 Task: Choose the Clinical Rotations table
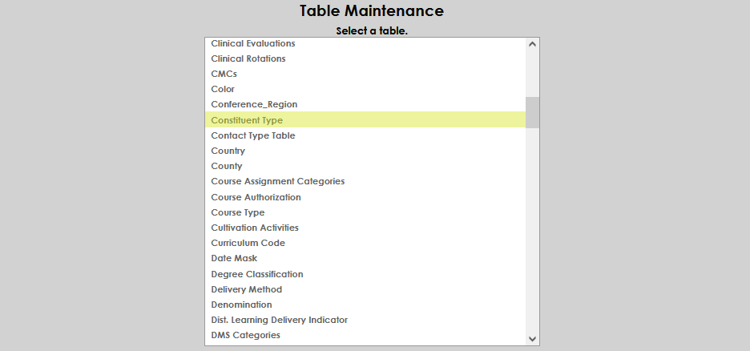tap(248, 58)
